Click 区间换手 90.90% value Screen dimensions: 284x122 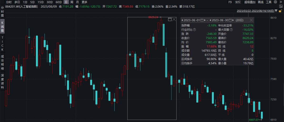point(211,59)
